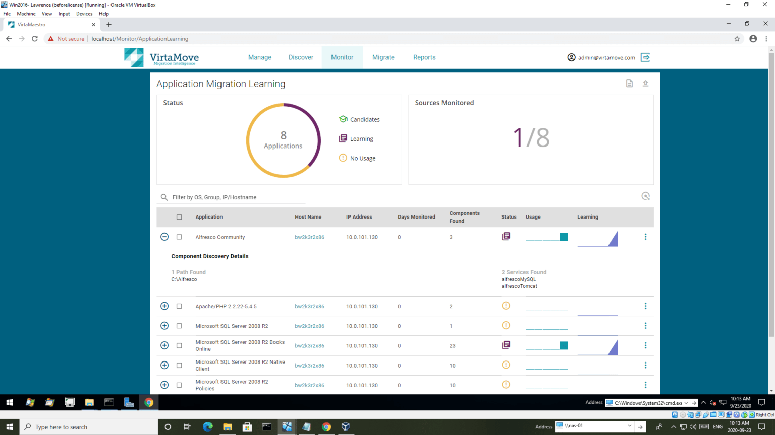Open the three-dot menu for Apache/PHP row
The image size is (775, 435).
(645, 306)
